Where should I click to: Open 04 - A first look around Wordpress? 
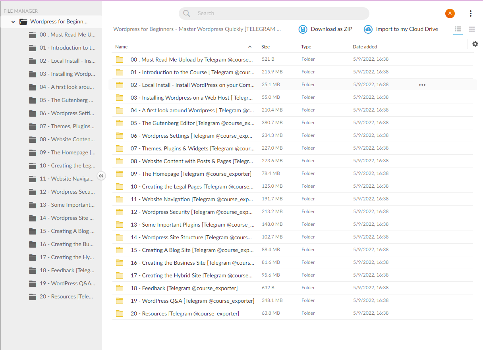292,110
